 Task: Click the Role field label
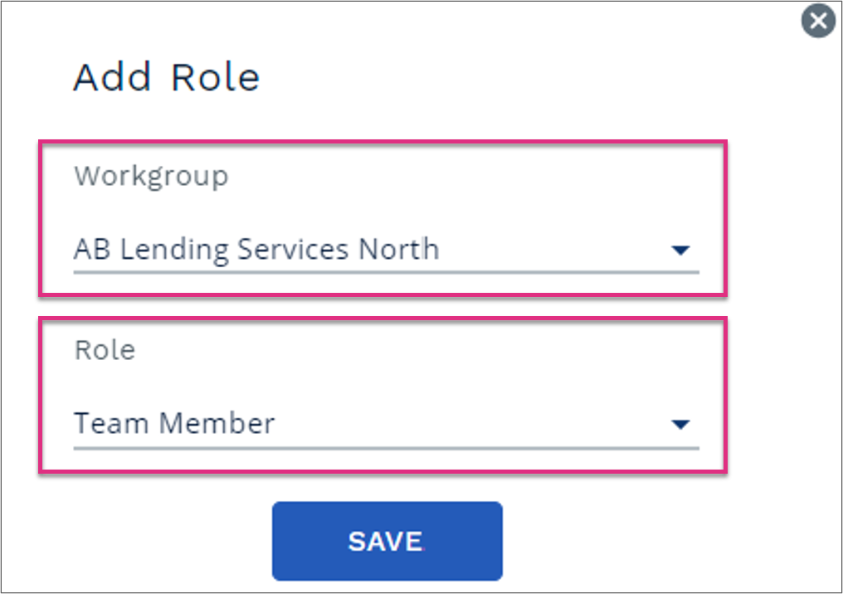(x=105, y=350)
